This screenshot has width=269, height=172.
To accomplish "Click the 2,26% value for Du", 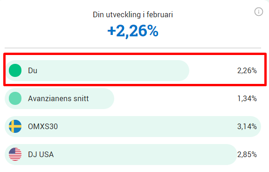I will (247, 70).
